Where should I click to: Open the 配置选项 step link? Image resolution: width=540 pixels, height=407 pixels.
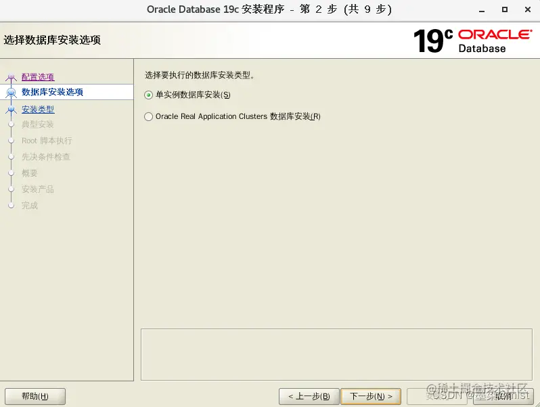(38, 76)
